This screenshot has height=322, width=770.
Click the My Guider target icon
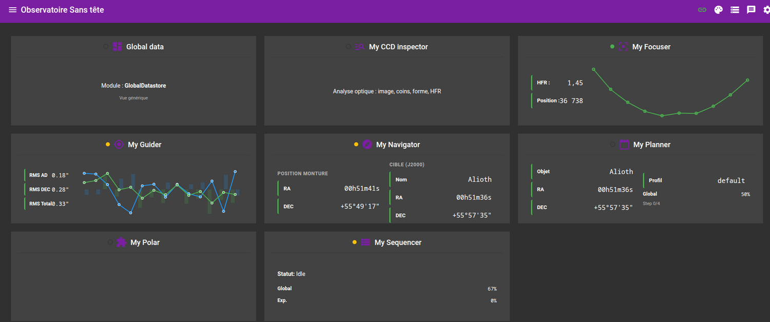click(x=119, y=145)
